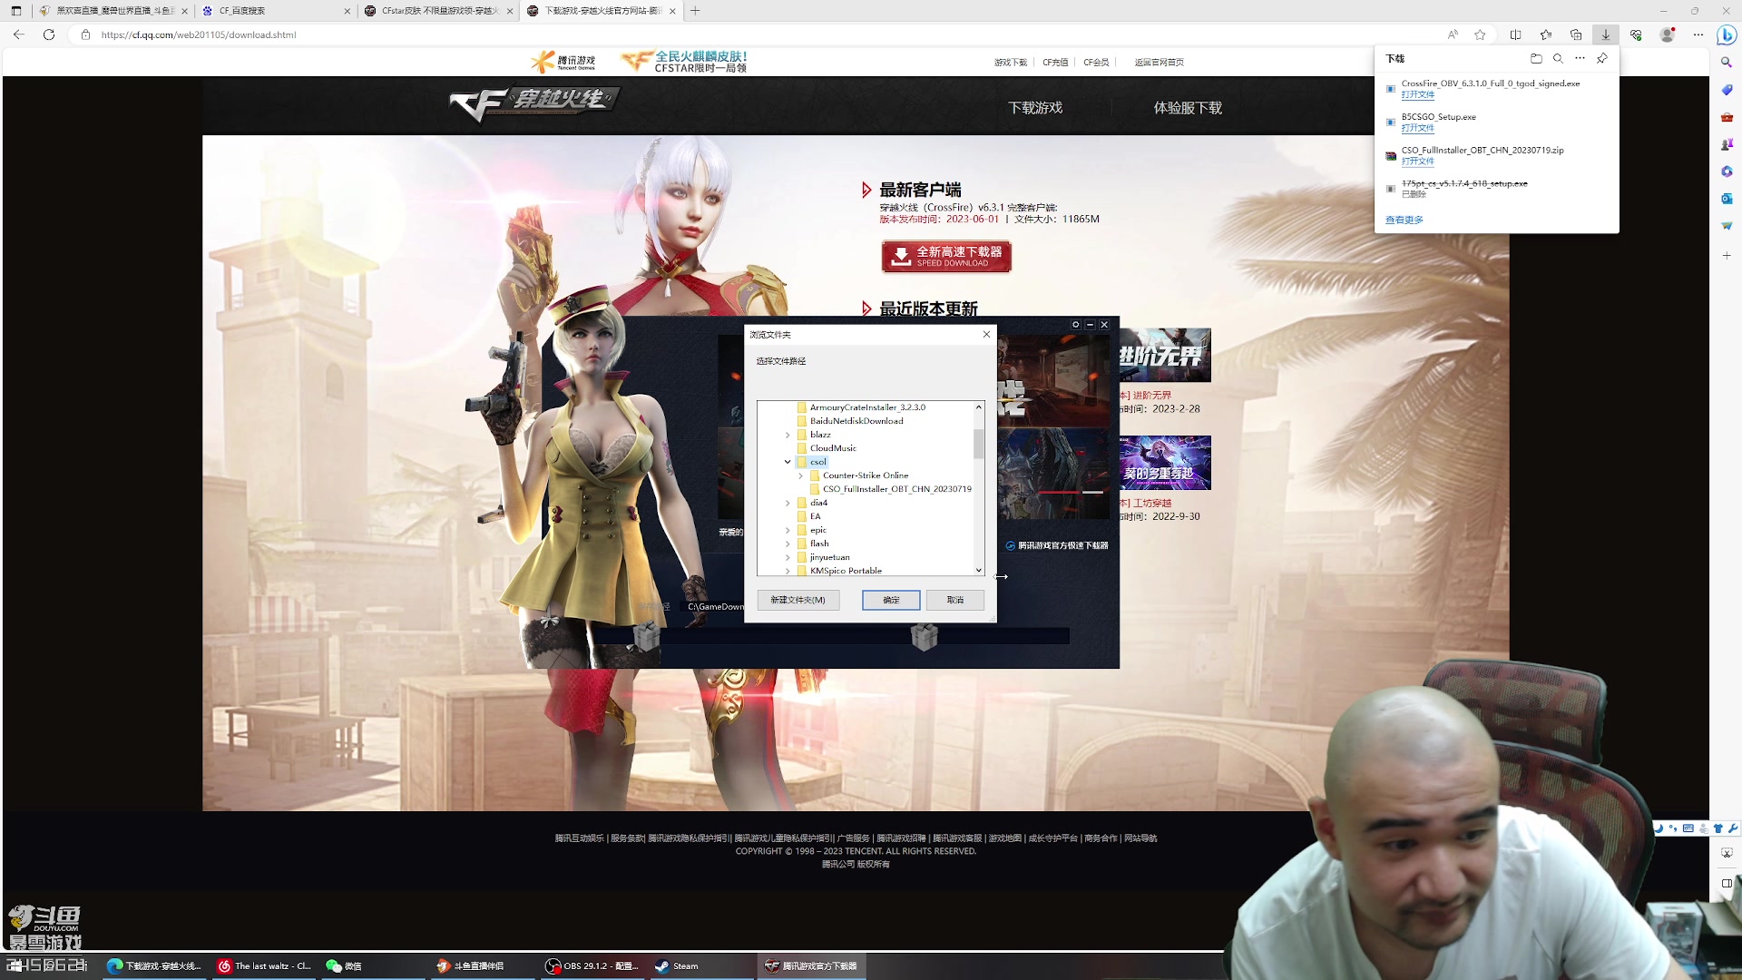Open the Edge tab actions menu icon

pyautogui.click(x=16, y=11)
